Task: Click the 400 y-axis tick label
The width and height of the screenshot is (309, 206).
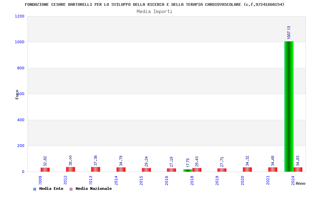Action: pos(21,120)
